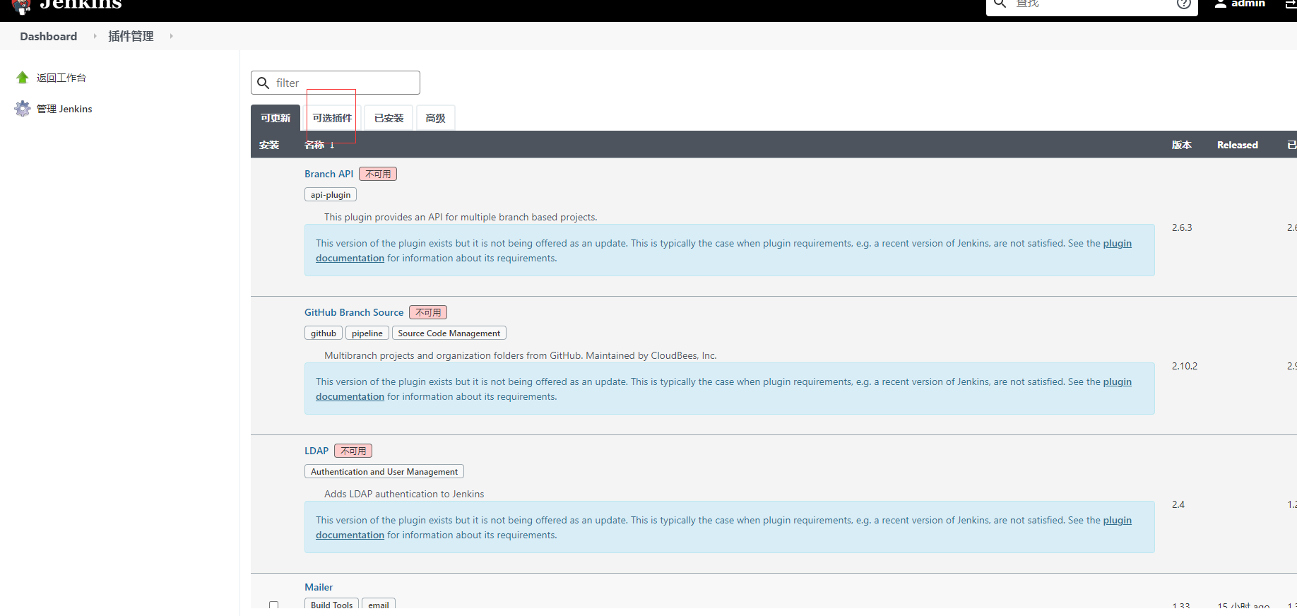Sort by the 版本 column header

coord(1182,145)
